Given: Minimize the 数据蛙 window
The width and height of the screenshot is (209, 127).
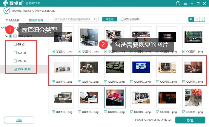Looking at the screenshot, I should 192,3.
